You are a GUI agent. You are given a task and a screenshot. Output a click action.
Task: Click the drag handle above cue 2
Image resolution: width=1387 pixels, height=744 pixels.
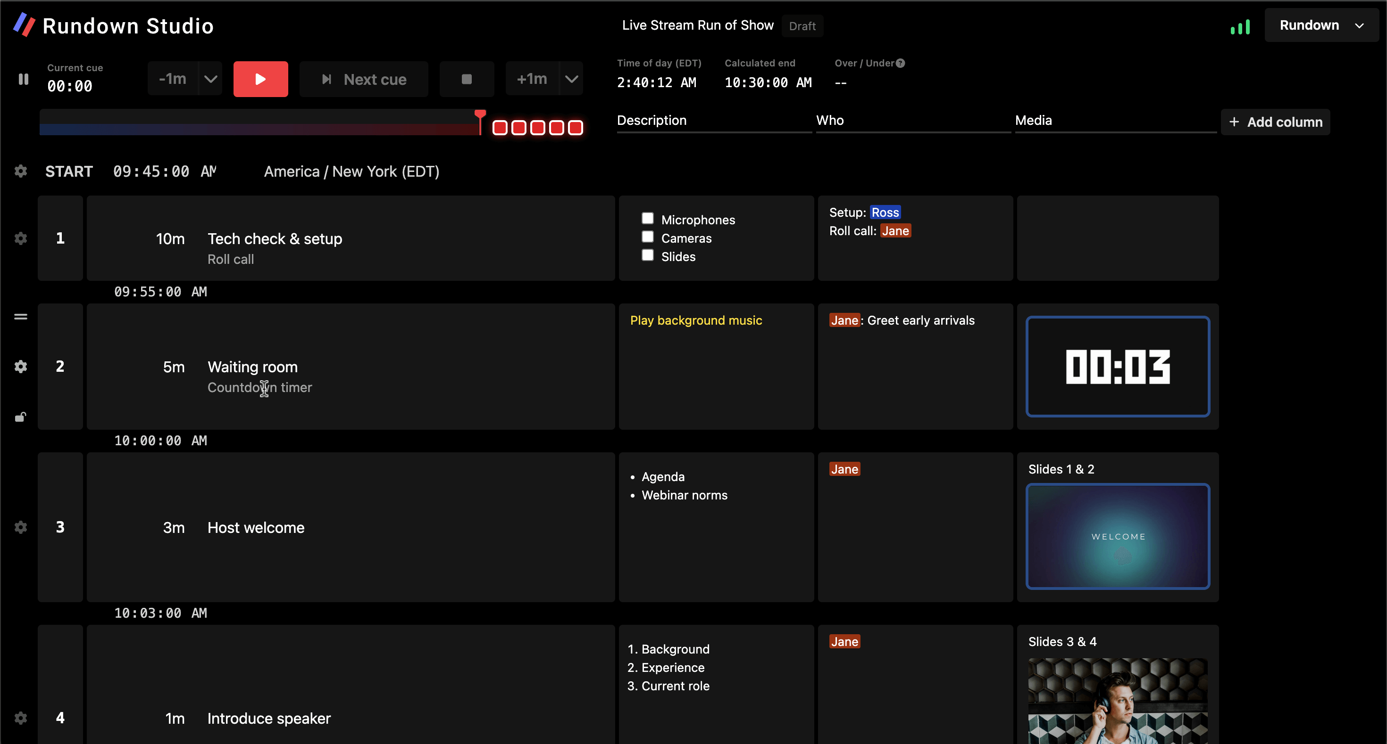[x=20, y=317]
